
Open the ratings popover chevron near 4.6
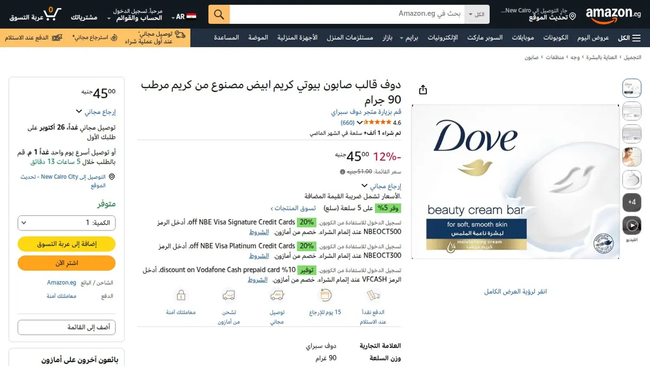[360, 123]
